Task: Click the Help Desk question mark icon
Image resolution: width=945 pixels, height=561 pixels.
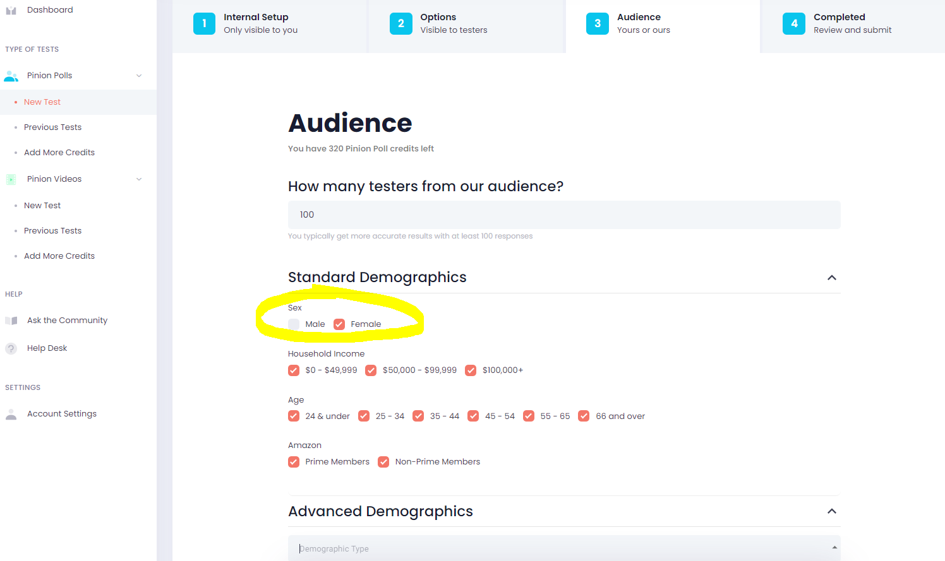Action: [11, 348]
